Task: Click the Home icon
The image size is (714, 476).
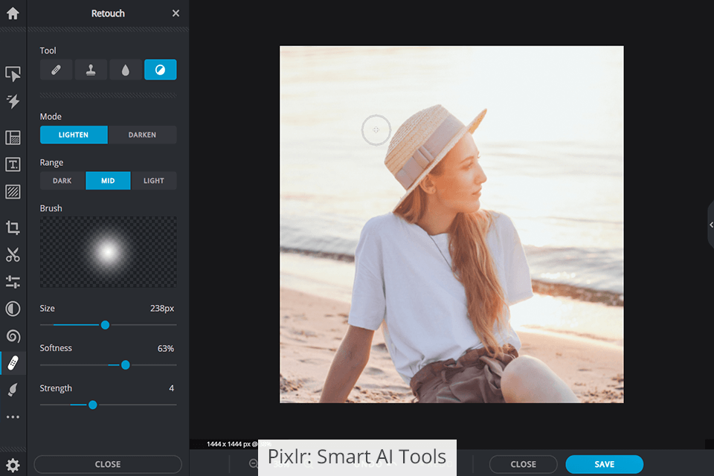Action: 13,13
